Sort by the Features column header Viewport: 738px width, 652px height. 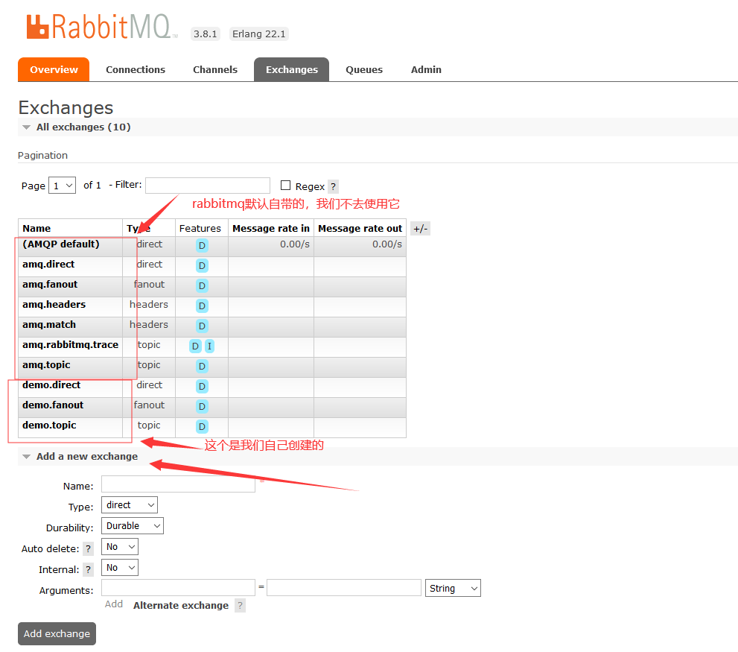(200, 229)
